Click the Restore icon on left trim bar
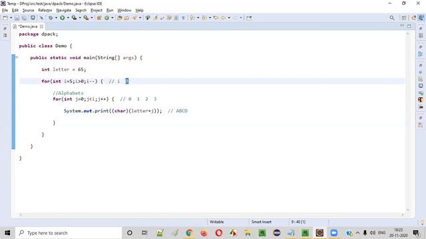This screenshot has width=426, height=239. tap(5, 29)
